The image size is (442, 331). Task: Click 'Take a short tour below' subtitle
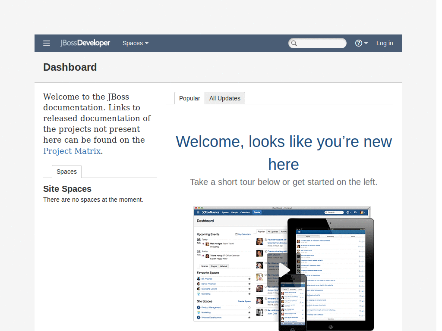[x=284, y=182]
